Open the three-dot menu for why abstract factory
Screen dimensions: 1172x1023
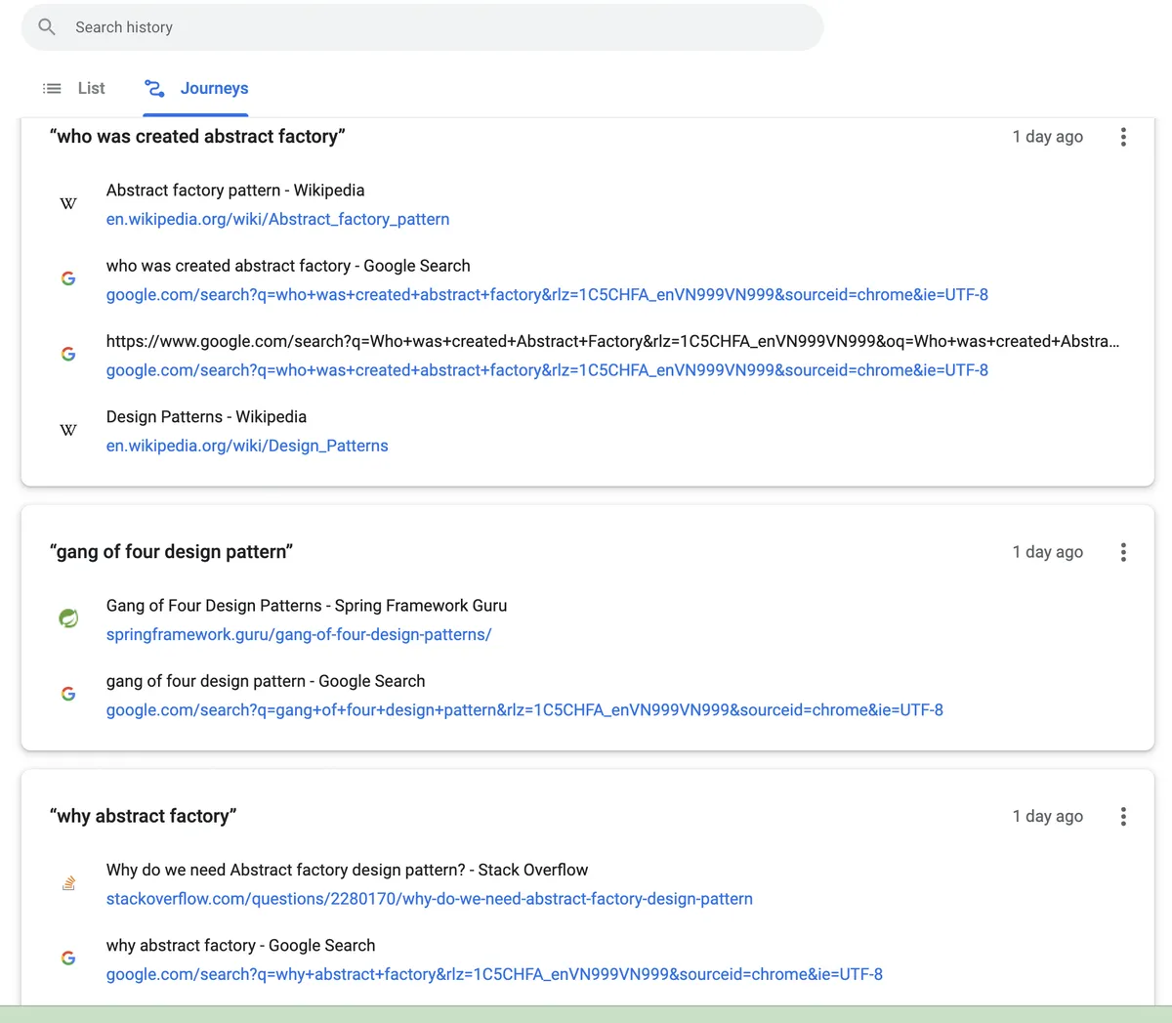[x=1123, y=816]
